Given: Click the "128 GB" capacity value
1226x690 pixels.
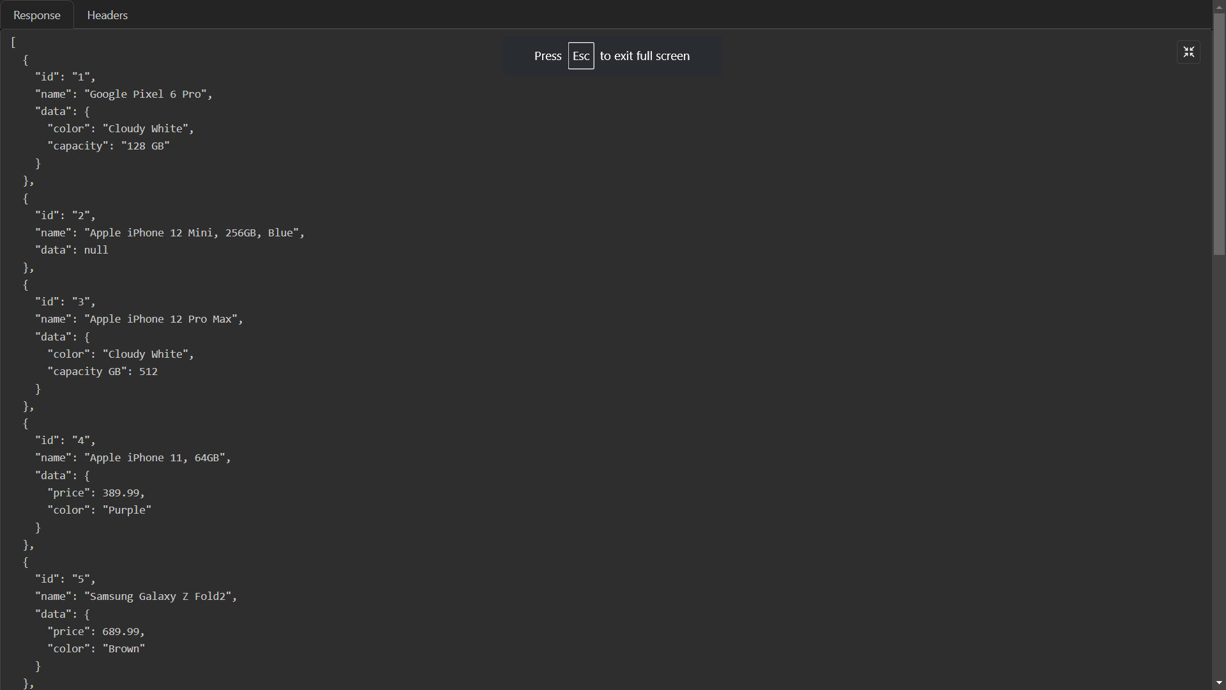Looking at the screenshot, I should (146, 146).
